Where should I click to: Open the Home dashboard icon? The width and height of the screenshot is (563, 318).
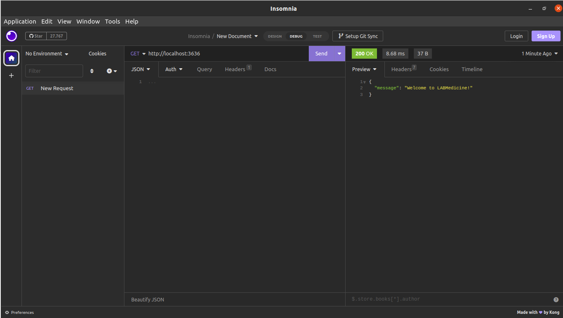(x=12, y=58)
